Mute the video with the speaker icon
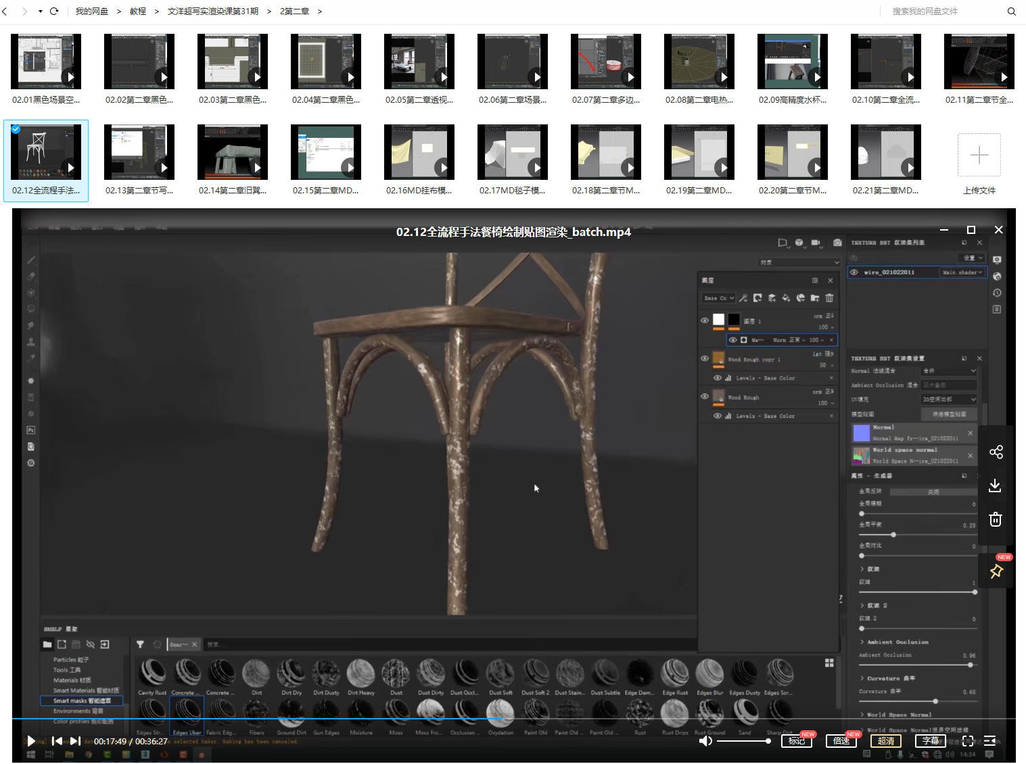 (x=705, y=741)
